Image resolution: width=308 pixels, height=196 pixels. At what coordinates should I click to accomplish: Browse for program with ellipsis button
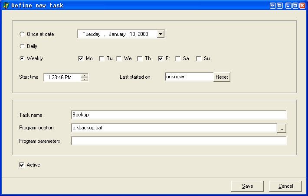(281, 128)
